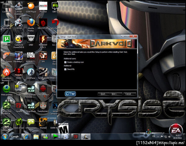Select the LostPlanet desktop icon
186x146 pixels.
point(31,74)
